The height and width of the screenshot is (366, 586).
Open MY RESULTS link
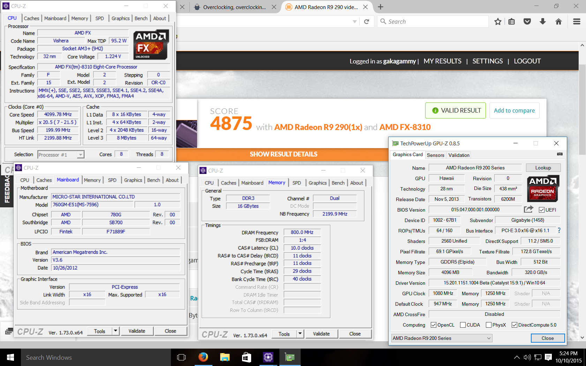(x=442, y=61)
